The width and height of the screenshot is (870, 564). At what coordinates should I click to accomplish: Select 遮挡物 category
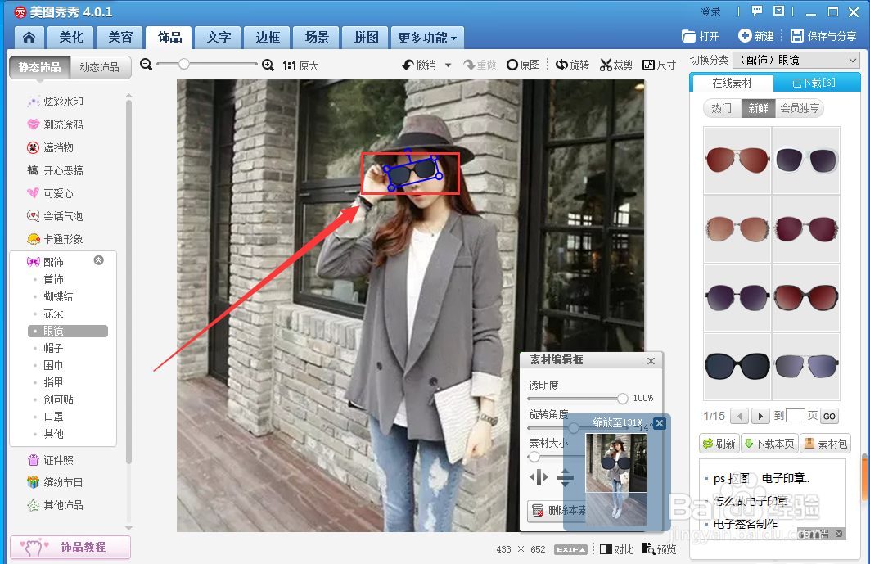click(x=51, y=147)
